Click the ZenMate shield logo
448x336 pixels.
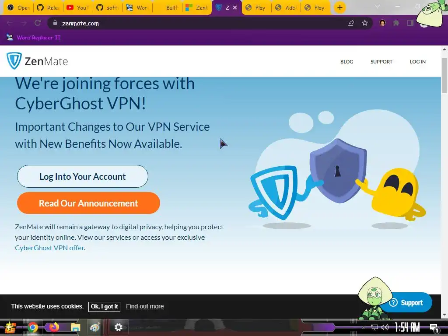14,60
